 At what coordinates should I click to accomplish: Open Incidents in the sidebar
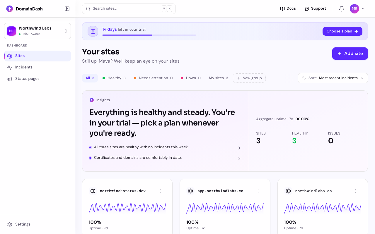point(37,67)
